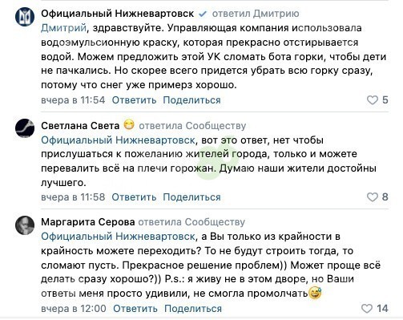403x320 pixels.
Task: Open Маргарита Серова's profile avatar
Action: [25, 225]
